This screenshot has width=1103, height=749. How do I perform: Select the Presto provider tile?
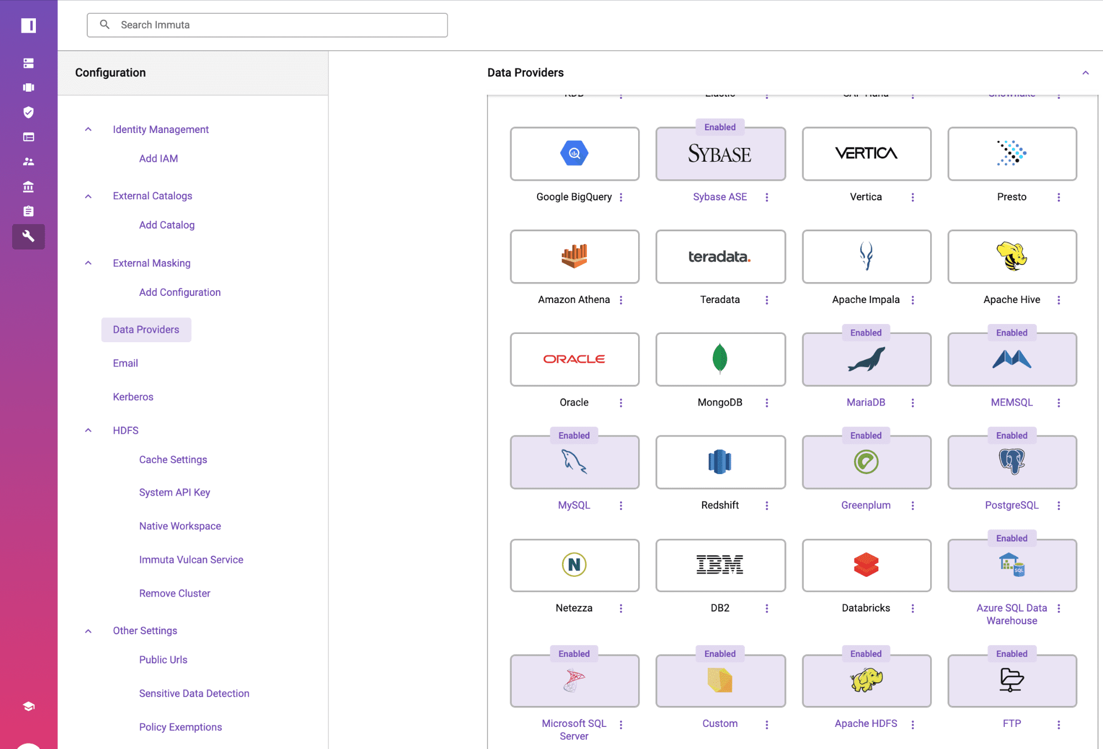[x=1012, y=154]
